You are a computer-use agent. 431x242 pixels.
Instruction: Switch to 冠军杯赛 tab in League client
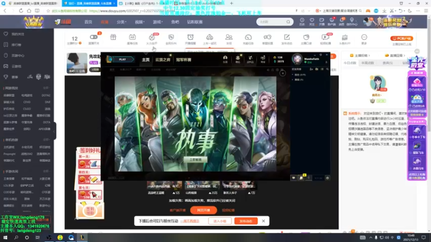[184, 60]
